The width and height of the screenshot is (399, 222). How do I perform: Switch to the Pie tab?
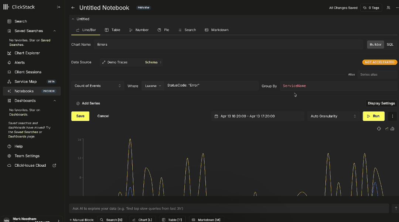click(x=163, y=30)
